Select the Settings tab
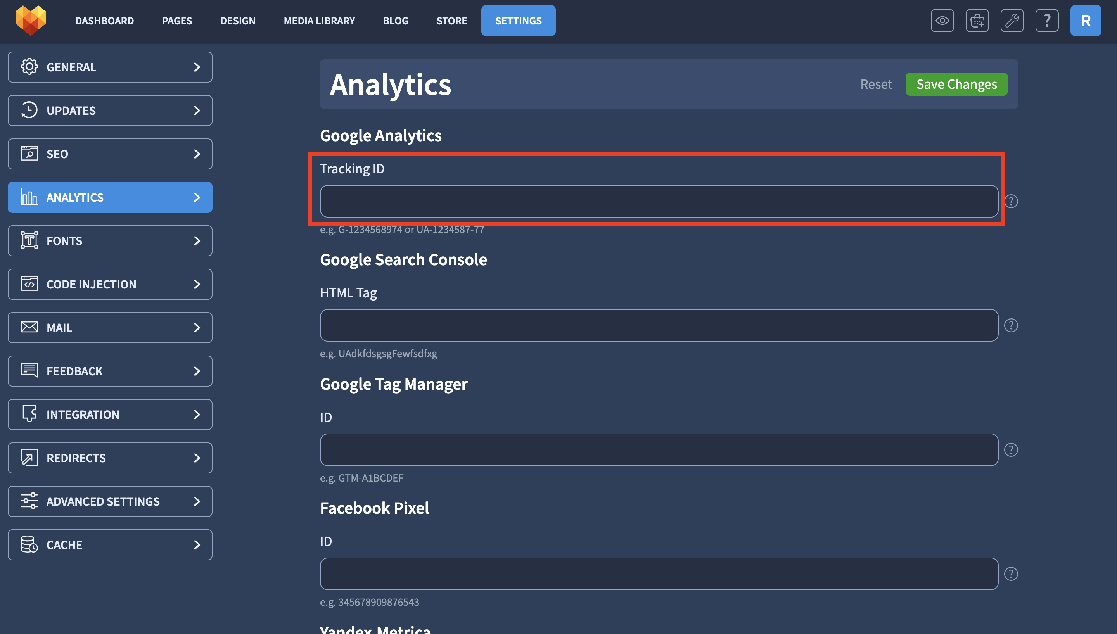The width and height of the screenshot is (1117, 634). click(518, 21)
